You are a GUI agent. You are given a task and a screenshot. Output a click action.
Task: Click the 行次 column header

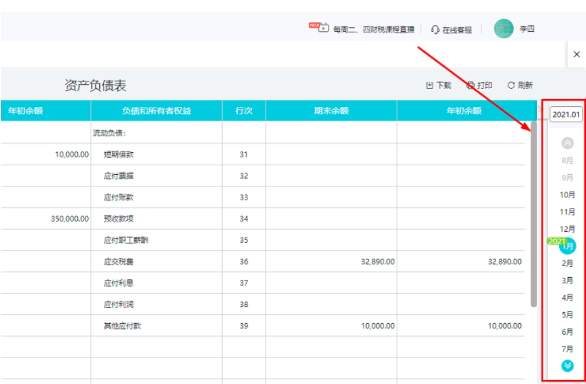click(244, 111)
